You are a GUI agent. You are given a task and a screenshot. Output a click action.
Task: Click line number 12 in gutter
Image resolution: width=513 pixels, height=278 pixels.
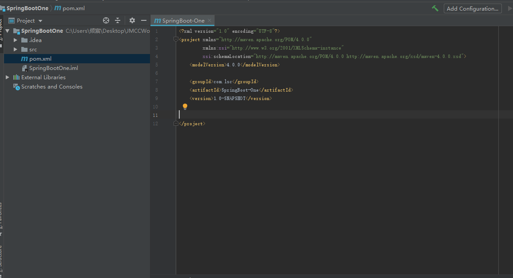tap(155, 124)
